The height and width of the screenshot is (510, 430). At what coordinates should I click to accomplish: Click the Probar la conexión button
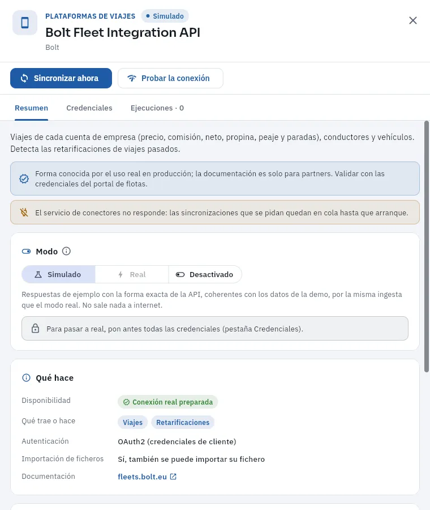(170, 78)
